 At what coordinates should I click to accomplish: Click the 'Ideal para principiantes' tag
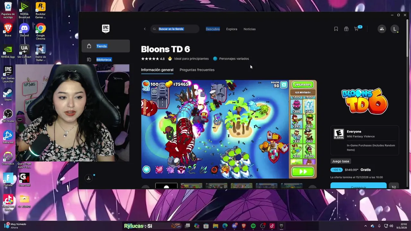coord(188,59)
